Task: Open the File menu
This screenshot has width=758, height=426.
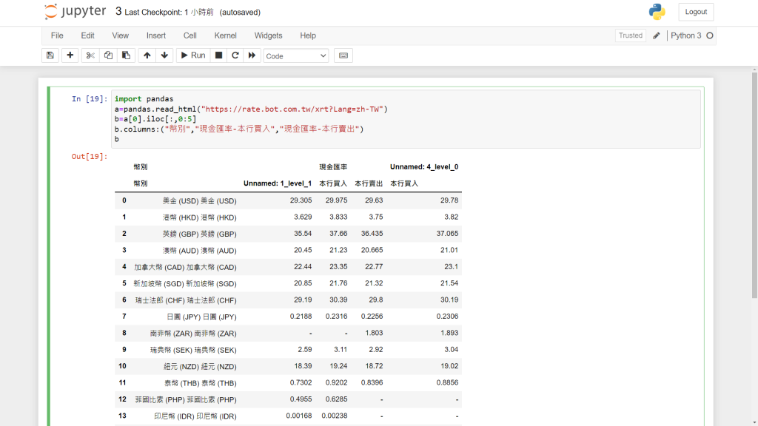Action: coord(57,35)
